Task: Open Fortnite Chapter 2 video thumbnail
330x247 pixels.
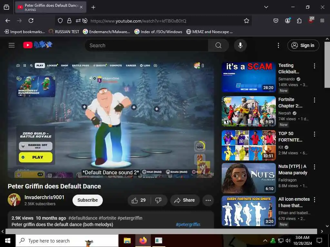Action: pyautogui.click(x=248, y=111)
